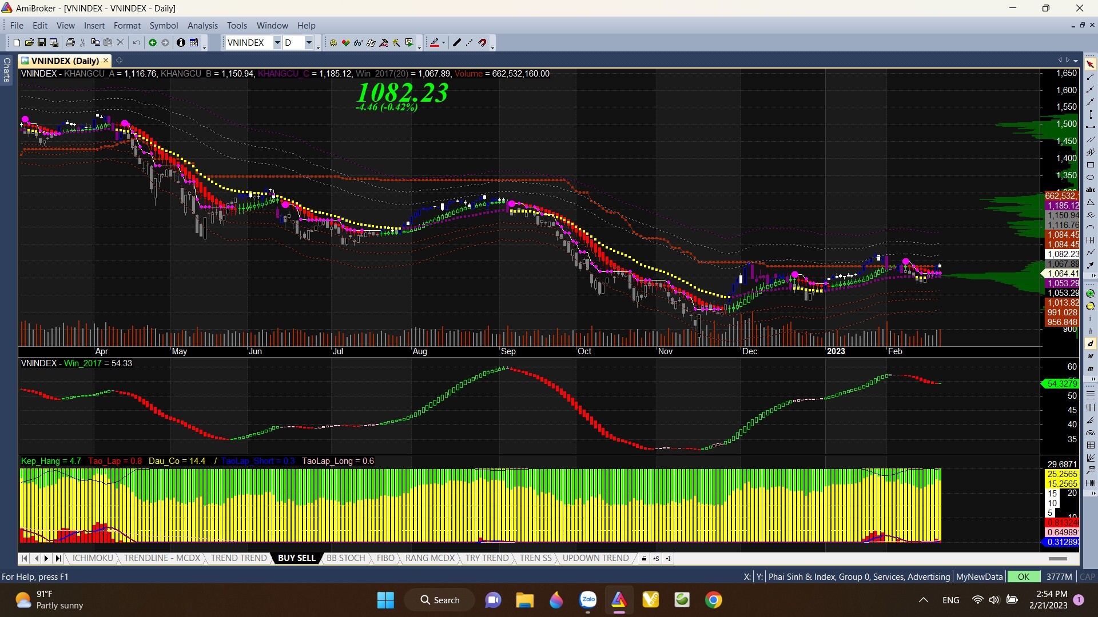
Task: Create a new chart document
Action: coord(17,43)
